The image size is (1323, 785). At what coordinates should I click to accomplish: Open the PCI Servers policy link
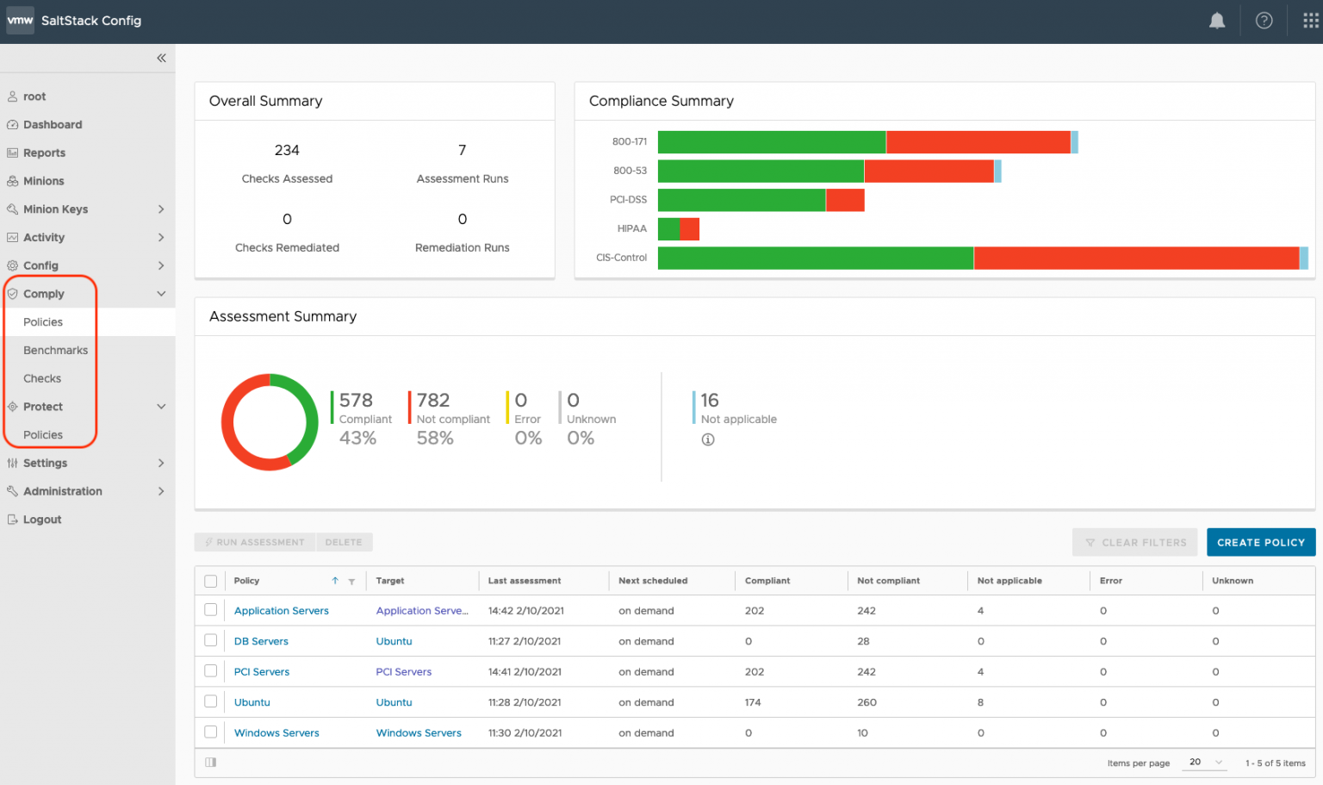tap(262, 672)
